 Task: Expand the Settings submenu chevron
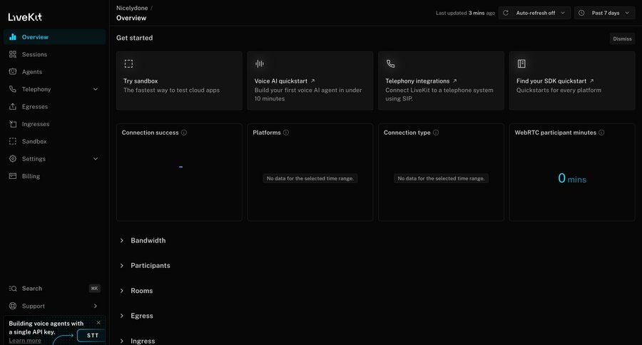pos(96,159)
